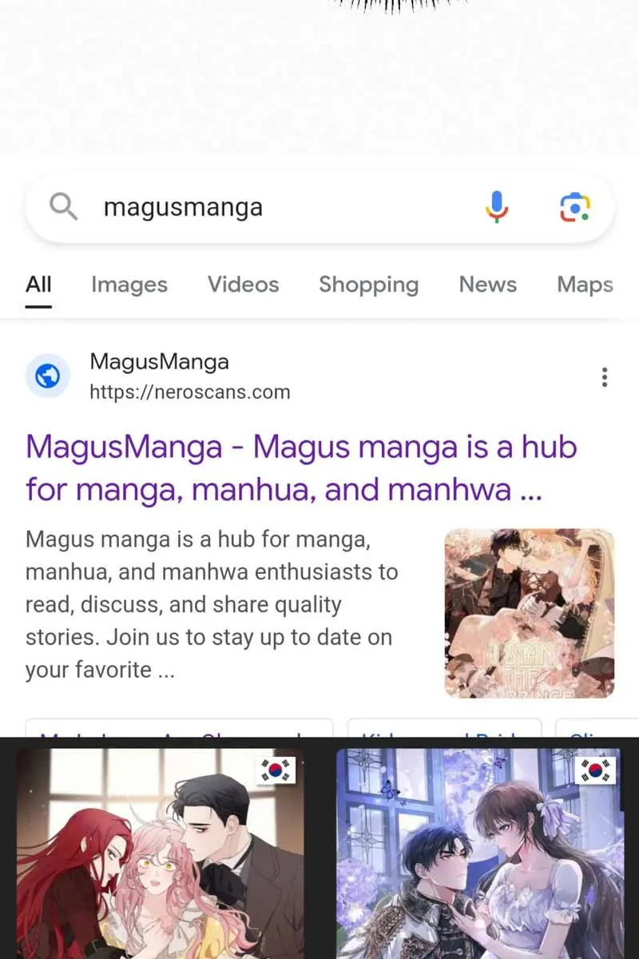Open the Shopping tab
The height and width of the screenshot is (959, 639).
click(x=369, y=285)
